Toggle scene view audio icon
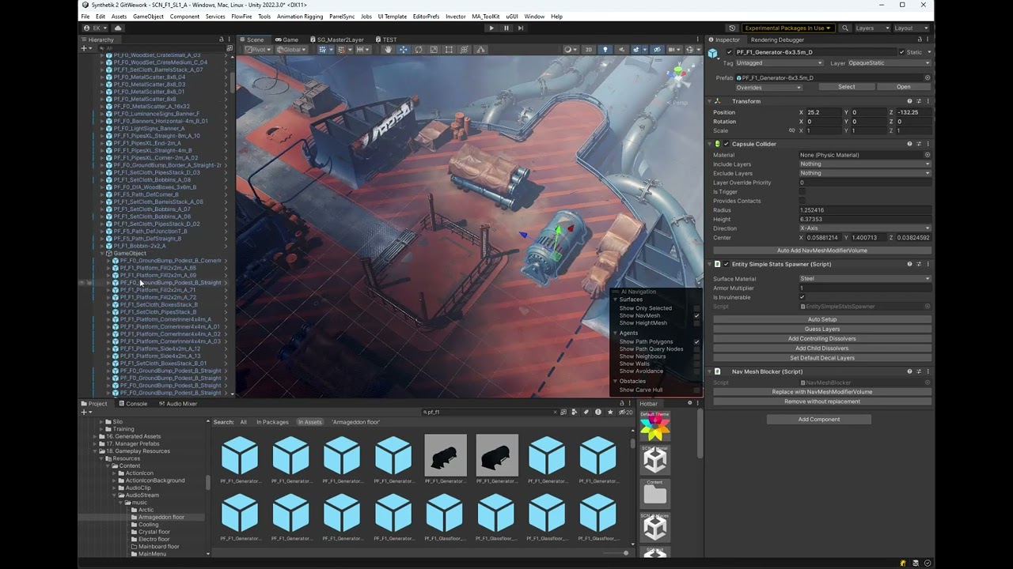1013x569 pixels. pyautogui.click(x=622, y=50)
